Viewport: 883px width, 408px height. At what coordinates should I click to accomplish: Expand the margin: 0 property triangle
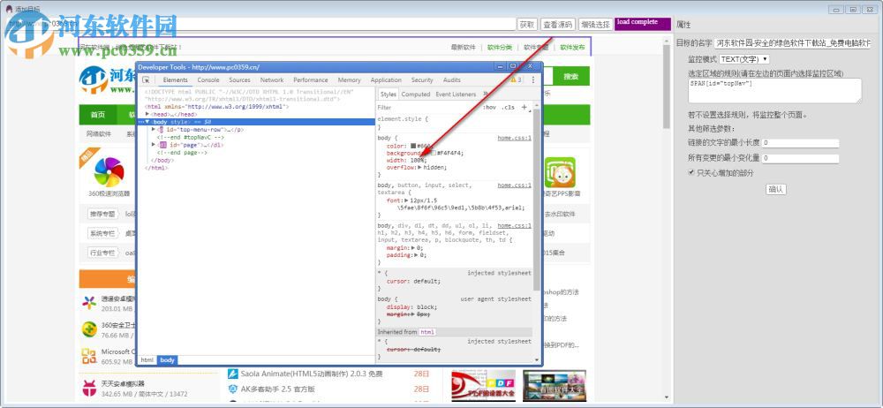pyautogui.click(x=412, y=247)
